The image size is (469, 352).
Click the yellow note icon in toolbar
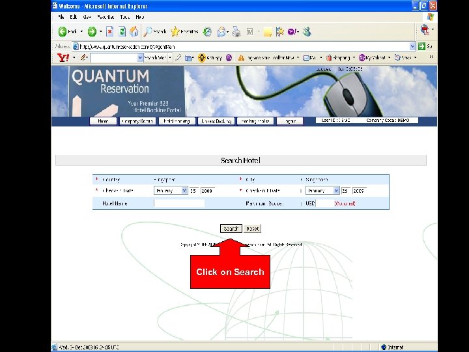(x=268, y=32)
